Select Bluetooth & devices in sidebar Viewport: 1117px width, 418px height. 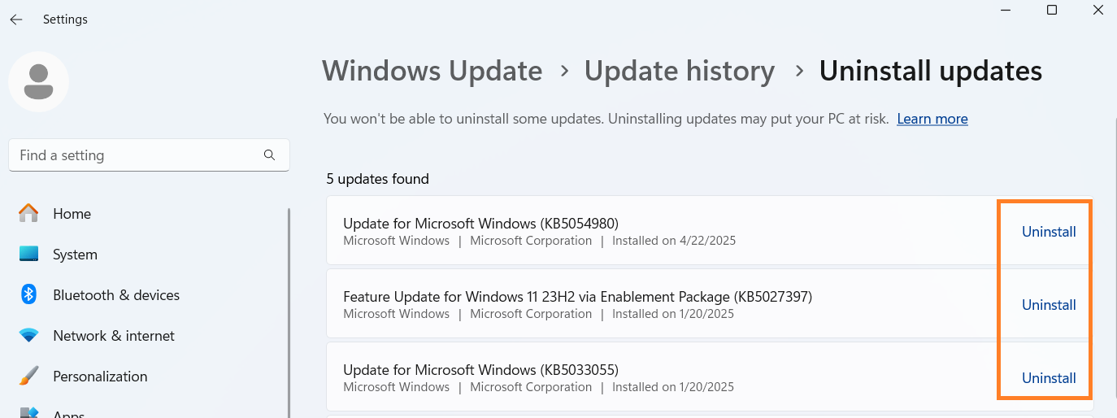point(116,295)
